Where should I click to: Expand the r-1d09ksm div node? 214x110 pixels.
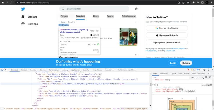(x=38, y=77)
